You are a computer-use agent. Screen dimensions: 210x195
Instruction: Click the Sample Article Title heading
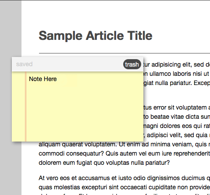(96, 36)
